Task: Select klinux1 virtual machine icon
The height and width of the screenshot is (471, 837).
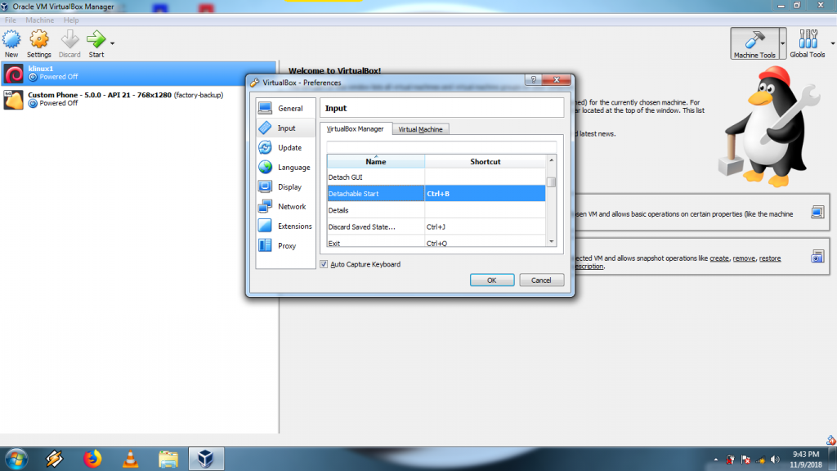Action: coord(13,74)
